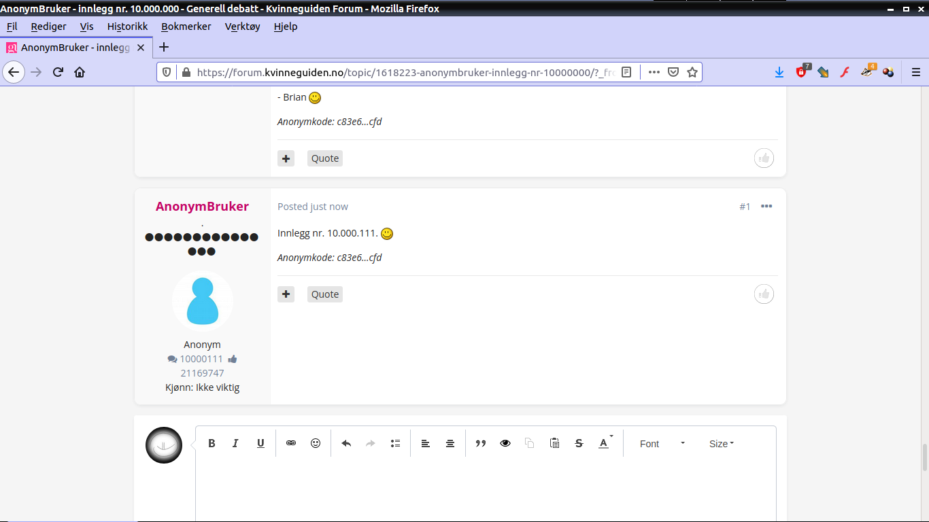Like the post signed by Brian
929x522 pixels.
pos(764,158)
